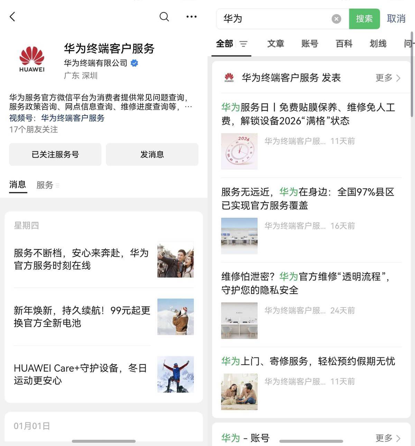Screen dimensions: 415x446
Task: Tap the 发消息 button
Action: 152,154
